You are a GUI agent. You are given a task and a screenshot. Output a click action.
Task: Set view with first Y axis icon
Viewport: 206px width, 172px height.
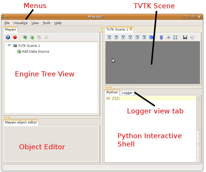pos(123,37)
